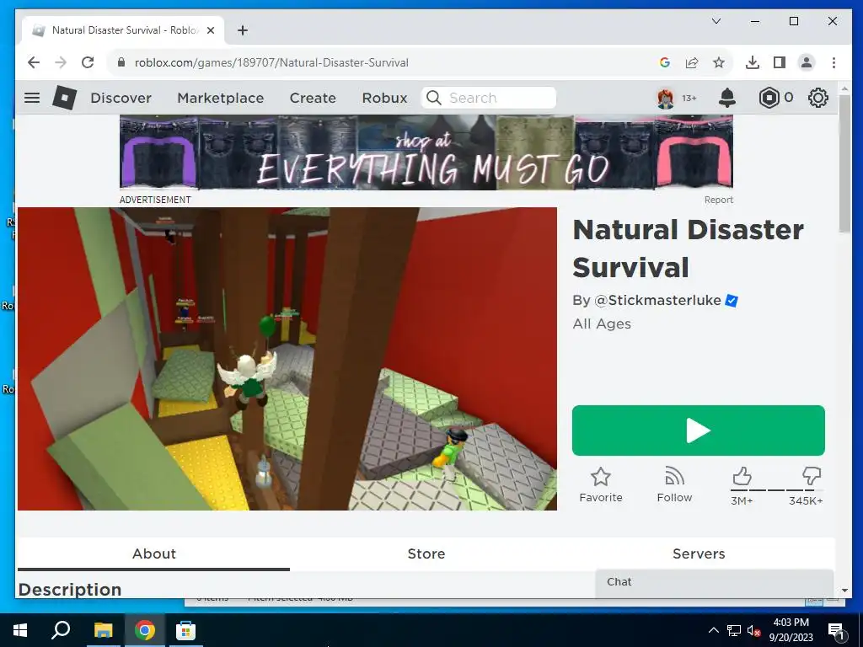The image size is (863, 647).
Task: Open the Chrome three-dot menu
Action: (834, 62)
